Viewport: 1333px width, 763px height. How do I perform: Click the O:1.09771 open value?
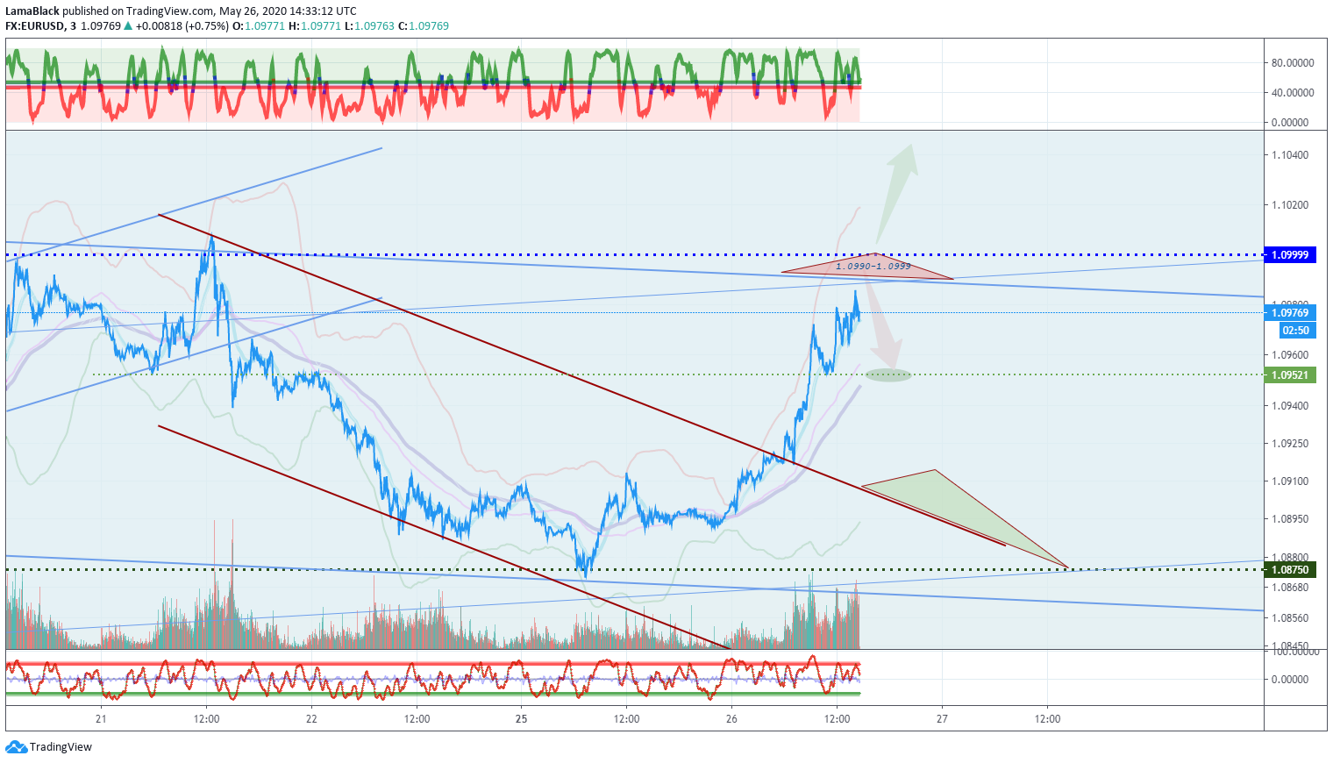click(259, 26)
